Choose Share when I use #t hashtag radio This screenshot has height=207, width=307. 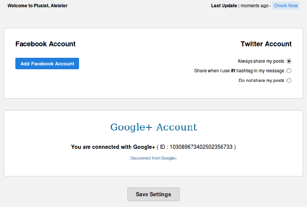tap(289, 71)
